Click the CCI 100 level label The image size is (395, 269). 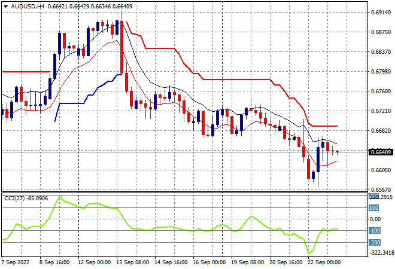point(374,208)
